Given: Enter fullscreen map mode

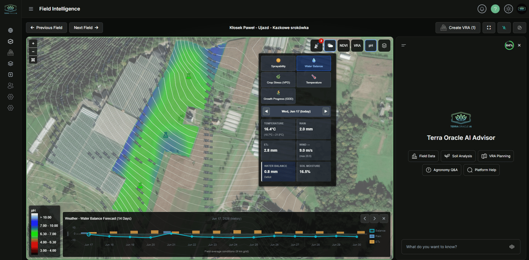Looking at the screenshot, I should [489, 28].
